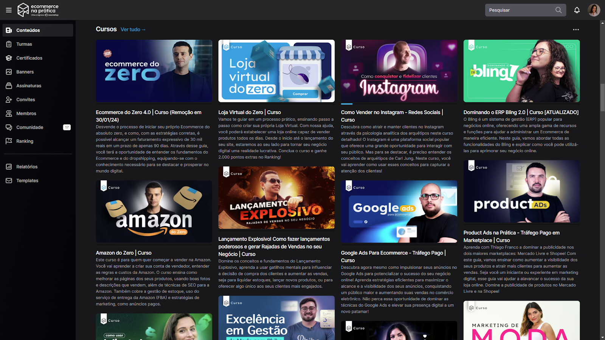Open Ecommerce do Zero 4.0 course title
605x340 pixels.
coord(149,116)
